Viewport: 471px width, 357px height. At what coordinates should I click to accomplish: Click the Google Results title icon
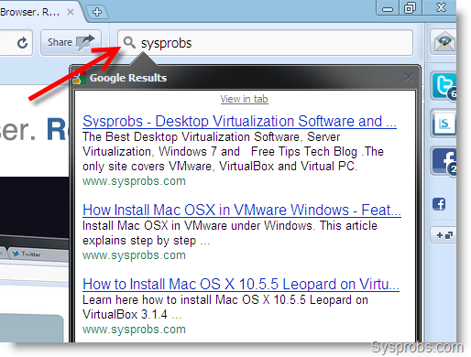pyautogui.click(x=79, y=78)
